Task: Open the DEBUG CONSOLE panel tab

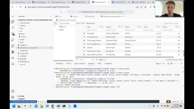Action: click(x=79, y=64)
